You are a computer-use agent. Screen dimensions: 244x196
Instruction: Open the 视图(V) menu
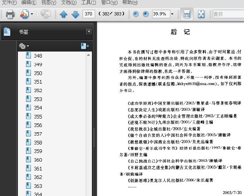click(49, 2)
